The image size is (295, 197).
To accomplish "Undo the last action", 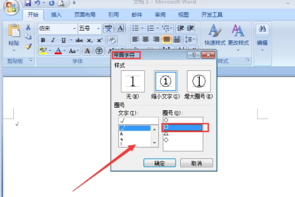I will [x=37, y=3].
